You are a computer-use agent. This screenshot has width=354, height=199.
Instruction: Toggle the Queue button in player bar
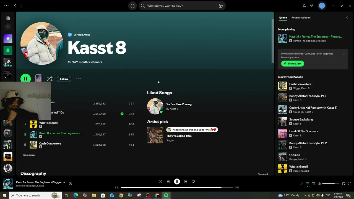[308, 184]
